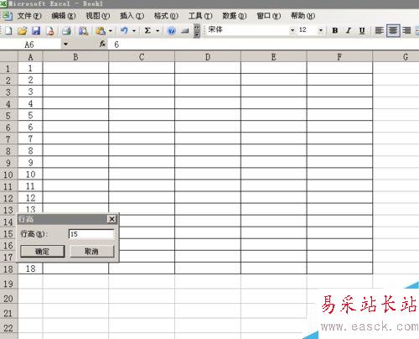Click the AutoSum sigma icon

tap(147, 30)
